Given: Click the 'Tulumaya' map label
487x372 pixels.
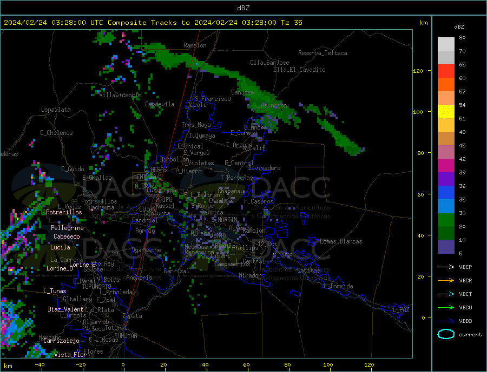Looking at the screenshot, I should pyautogui.click(x=202, y=136).
